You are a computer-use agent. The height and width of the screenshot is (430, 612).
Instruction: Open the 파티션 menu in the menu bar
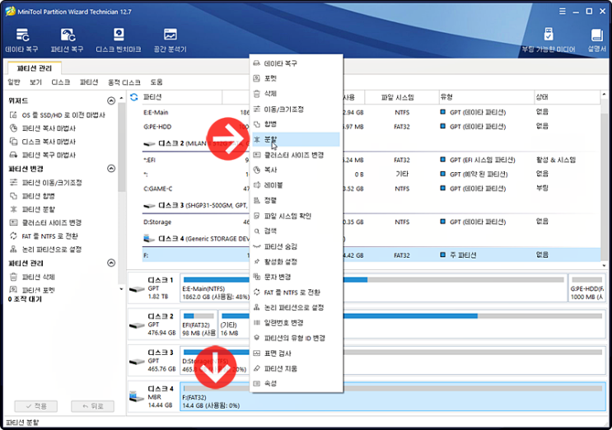click(89, 82)
